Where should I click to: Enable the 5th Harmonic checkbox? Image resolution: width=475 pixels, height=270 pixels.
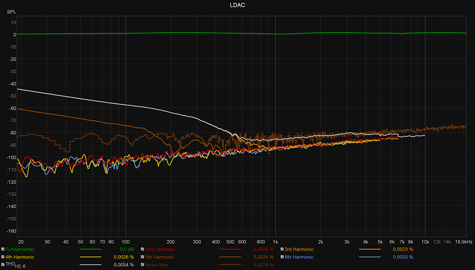pyautogui.click(x=142, y=257)
